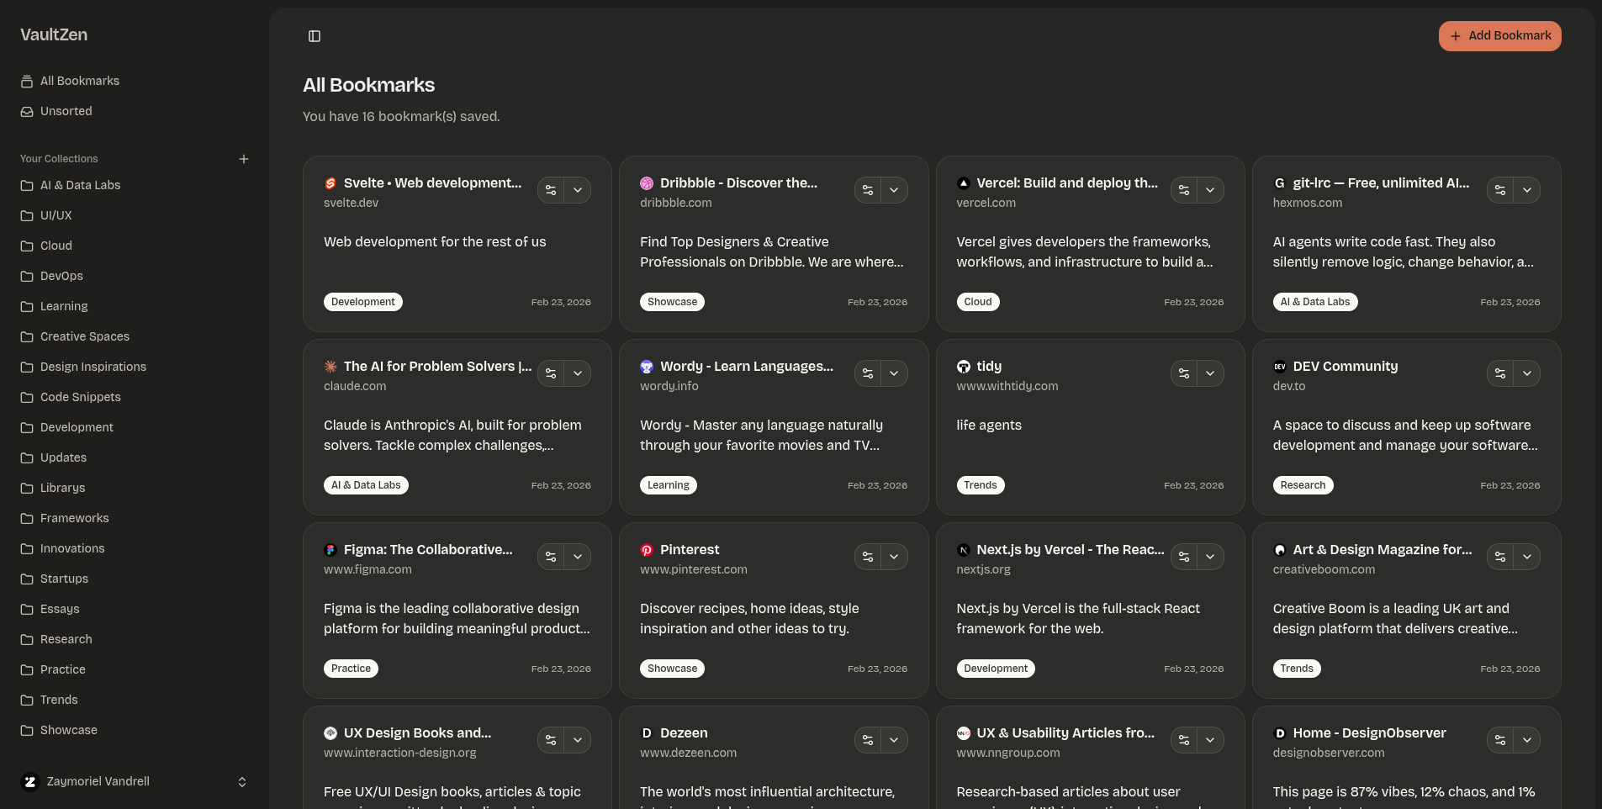Create a new collection with the plus control

tap(244, 158)
